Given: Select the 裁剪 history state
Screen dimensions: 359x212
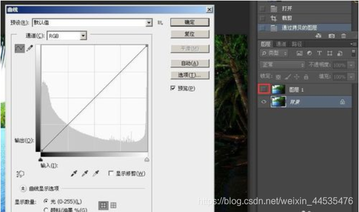Looking at the screenshot, I should [x=305, y=18].
